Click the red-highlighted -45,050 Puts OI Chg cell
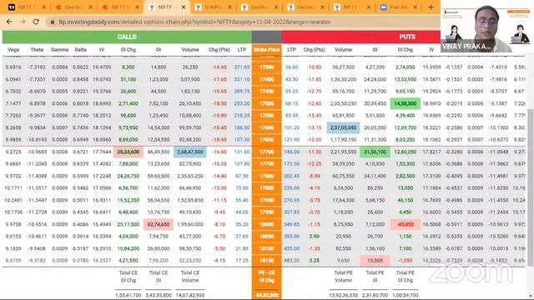 [x=406, y=224]
